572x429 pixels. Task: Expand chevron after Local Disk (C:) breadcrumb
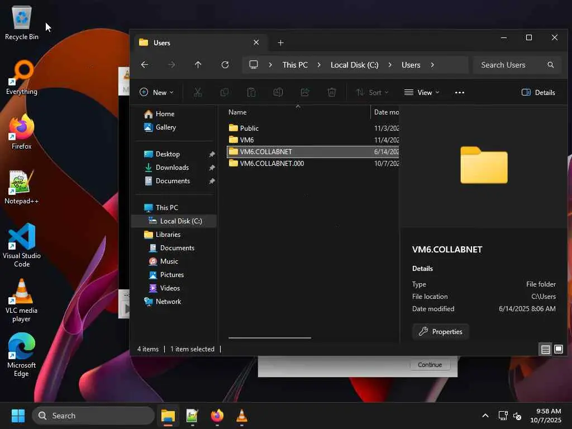[x=390, y=65]
